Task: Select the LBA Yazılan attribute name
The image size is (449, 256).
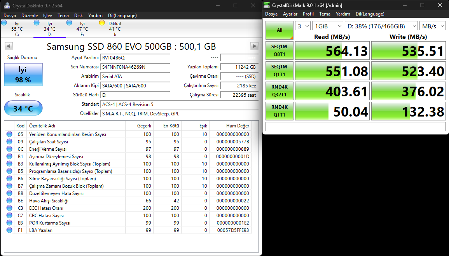Action: point(41,230)
